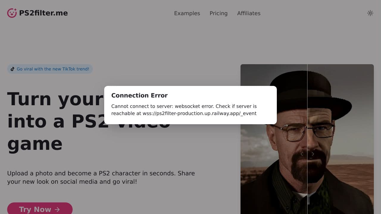Viewport: 381px width, 214px height.
Task: Click the PS2filter.me brand name text
Action: point(43,13)
